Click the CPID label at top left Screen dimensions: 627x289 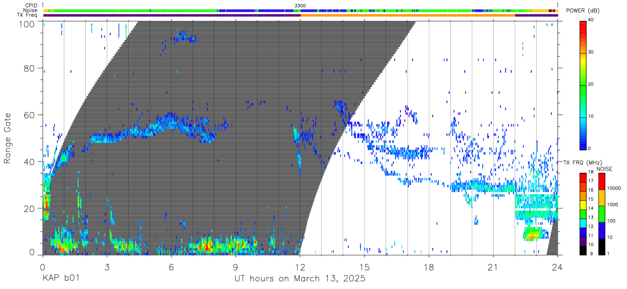click(30, 6)
